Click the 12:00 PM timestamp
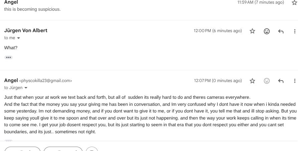The height and width of the screenshot is (151, 298). point(217,31)
